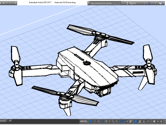
Task: Open the Polar tracking angle dropdown
Action: tap(109, 121)
